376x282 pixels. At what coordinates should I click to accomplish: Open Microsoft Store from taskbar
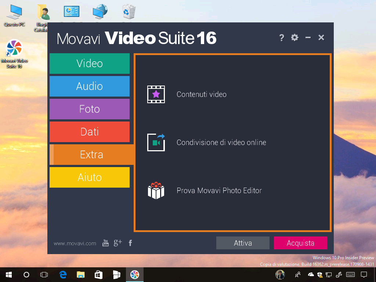[98, 275]
